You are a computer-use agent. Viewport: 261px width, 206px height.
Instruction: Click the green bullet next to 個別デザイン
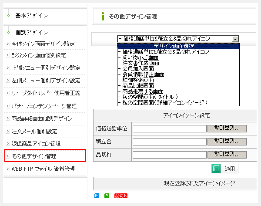[8, 33]
